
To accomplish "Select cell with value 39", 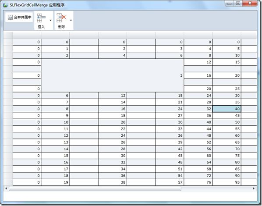I will tap(170, 142).
